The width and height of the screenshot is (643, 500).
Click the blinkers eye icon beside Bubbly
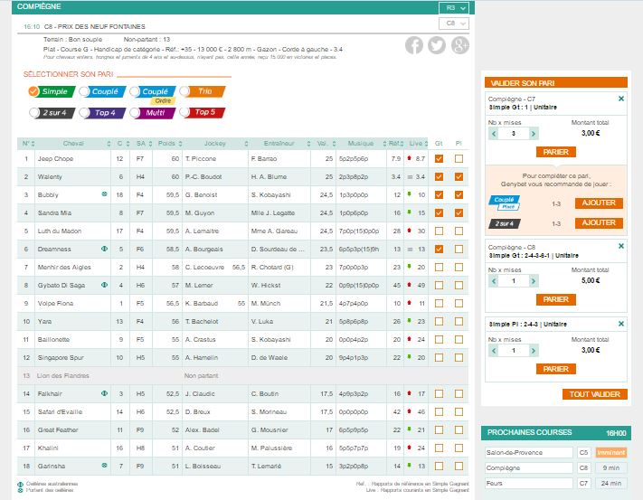104,193
